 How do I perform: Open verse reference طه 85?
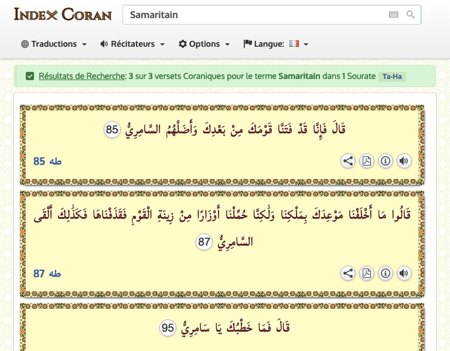point(47,161)
